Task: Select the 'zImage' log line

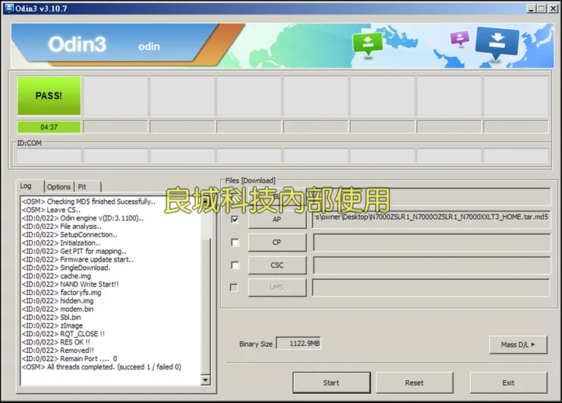Action: click(52, 325)
